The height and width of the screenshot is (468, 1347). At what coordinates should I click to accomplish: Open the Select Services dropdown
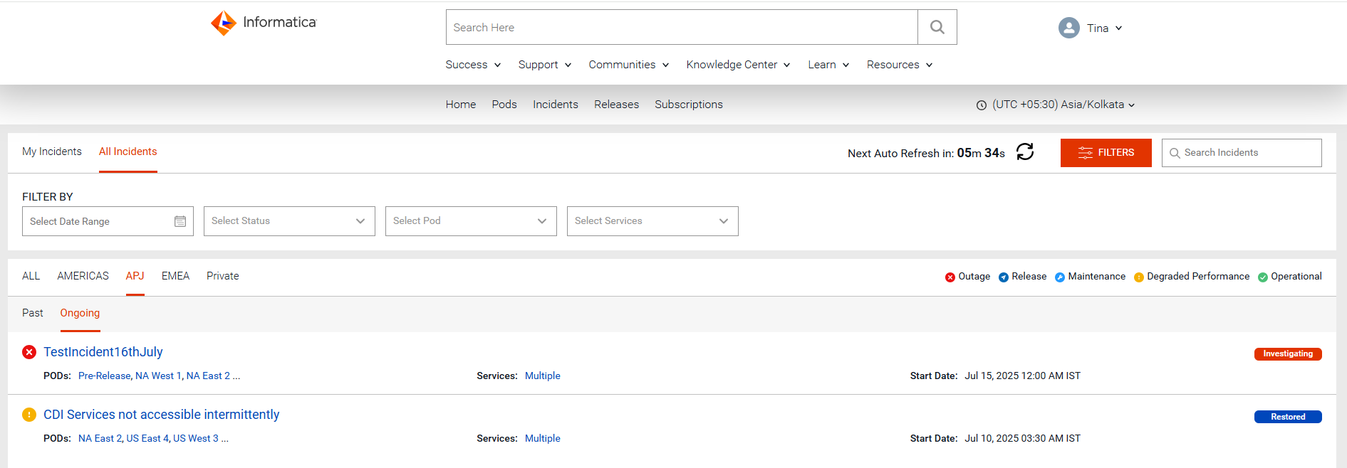tap(652, 221)
